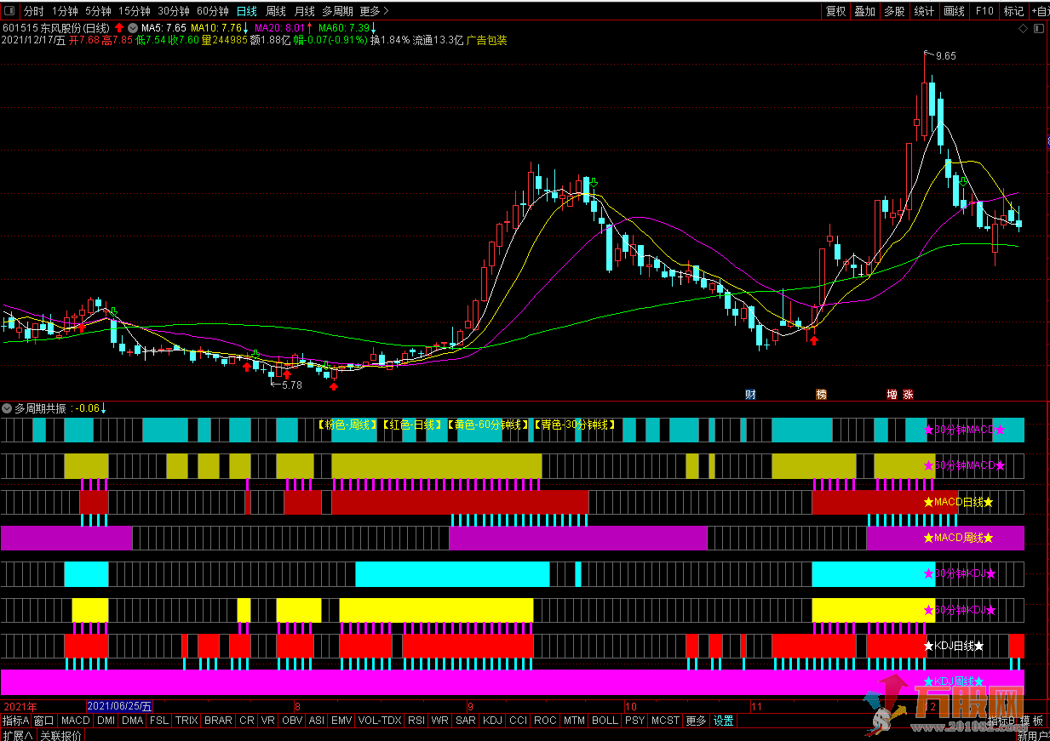The width and height of the screenshot is (1050, 741).
Task: Select the BOLL indicator
Action: click(605, 721)
